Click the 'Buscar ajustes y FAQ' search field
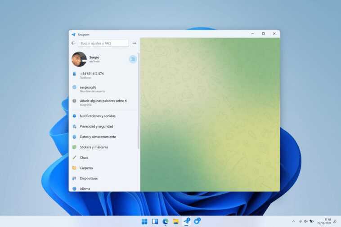The height and width of the screenshot is (227, 341). [103, 43]
